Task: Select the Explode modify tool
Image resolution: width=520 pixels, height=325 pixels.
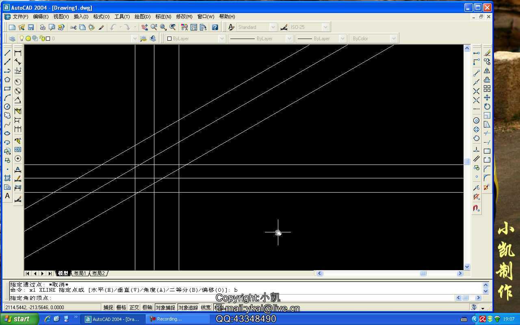Action: tap(487, 187)
